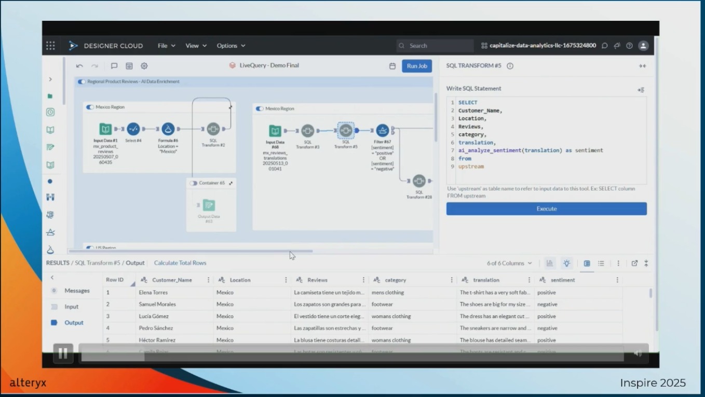This screenshot has height=397, width=705.
Task: Open translation column options menu
Action: 529,280
